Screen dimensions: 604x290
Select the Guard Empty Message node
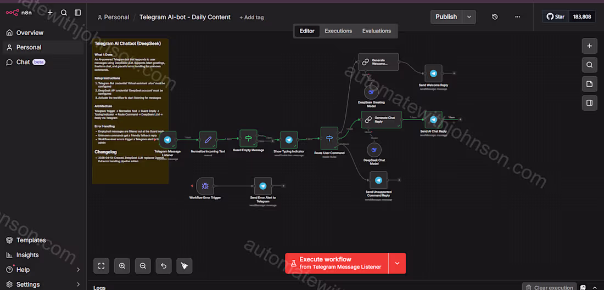[248, 139]
